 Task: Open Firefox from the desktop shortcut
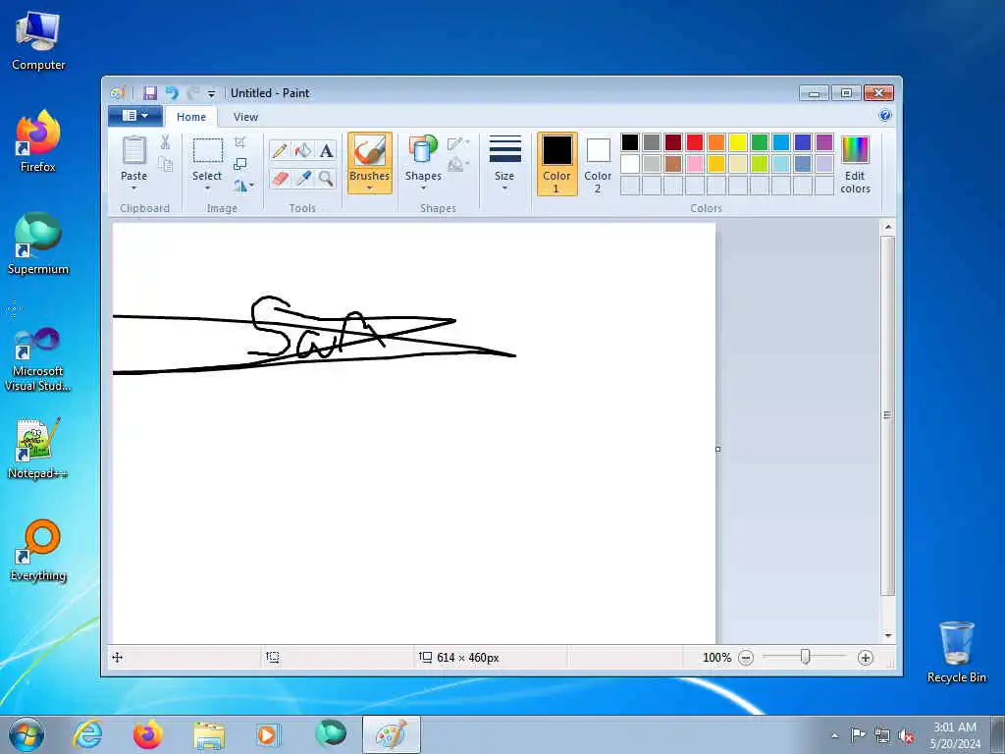pos(38,141)
